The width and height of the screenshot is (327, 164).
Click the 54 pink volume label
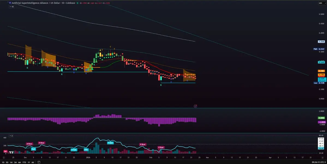(5, 151)
